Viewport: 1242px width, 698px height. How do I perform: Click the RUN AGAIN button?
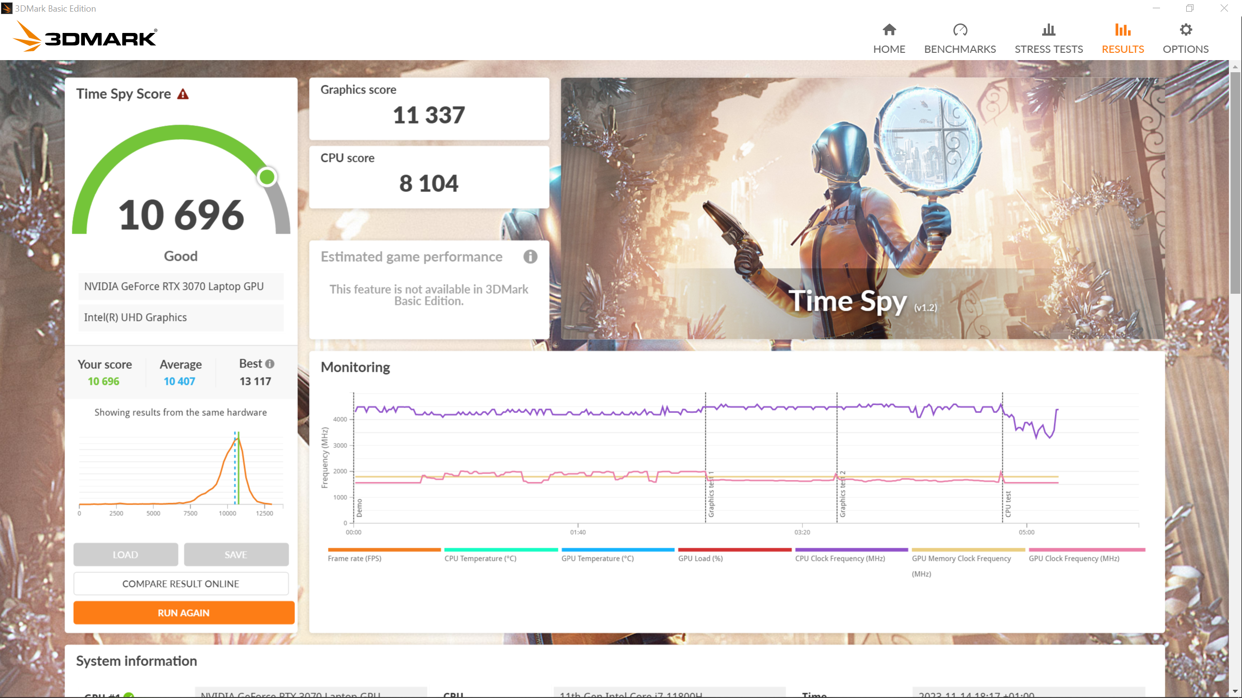(184, 613)
